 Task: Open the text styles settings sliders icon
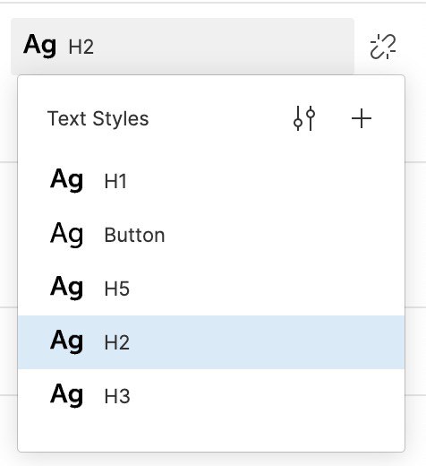pos(304,118)
